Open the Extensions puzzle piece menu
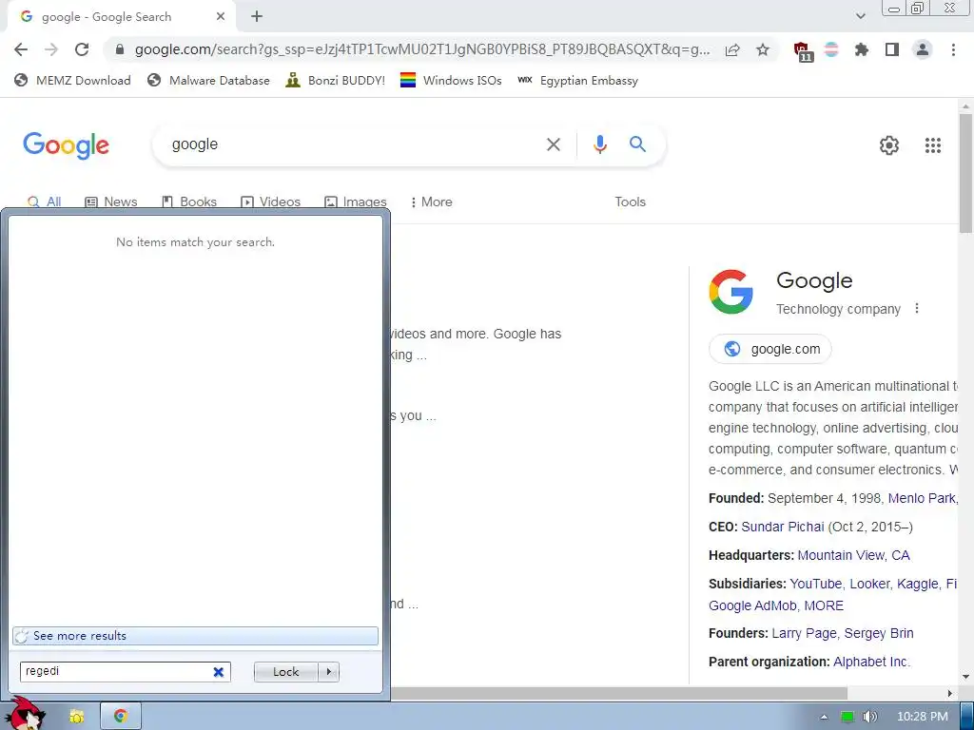This screenshot has width=974, height=730. click(x=862, y=49)
